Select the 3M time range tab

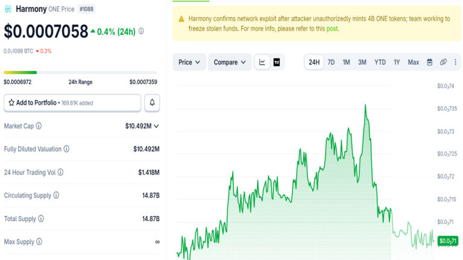tap(362, 62)
